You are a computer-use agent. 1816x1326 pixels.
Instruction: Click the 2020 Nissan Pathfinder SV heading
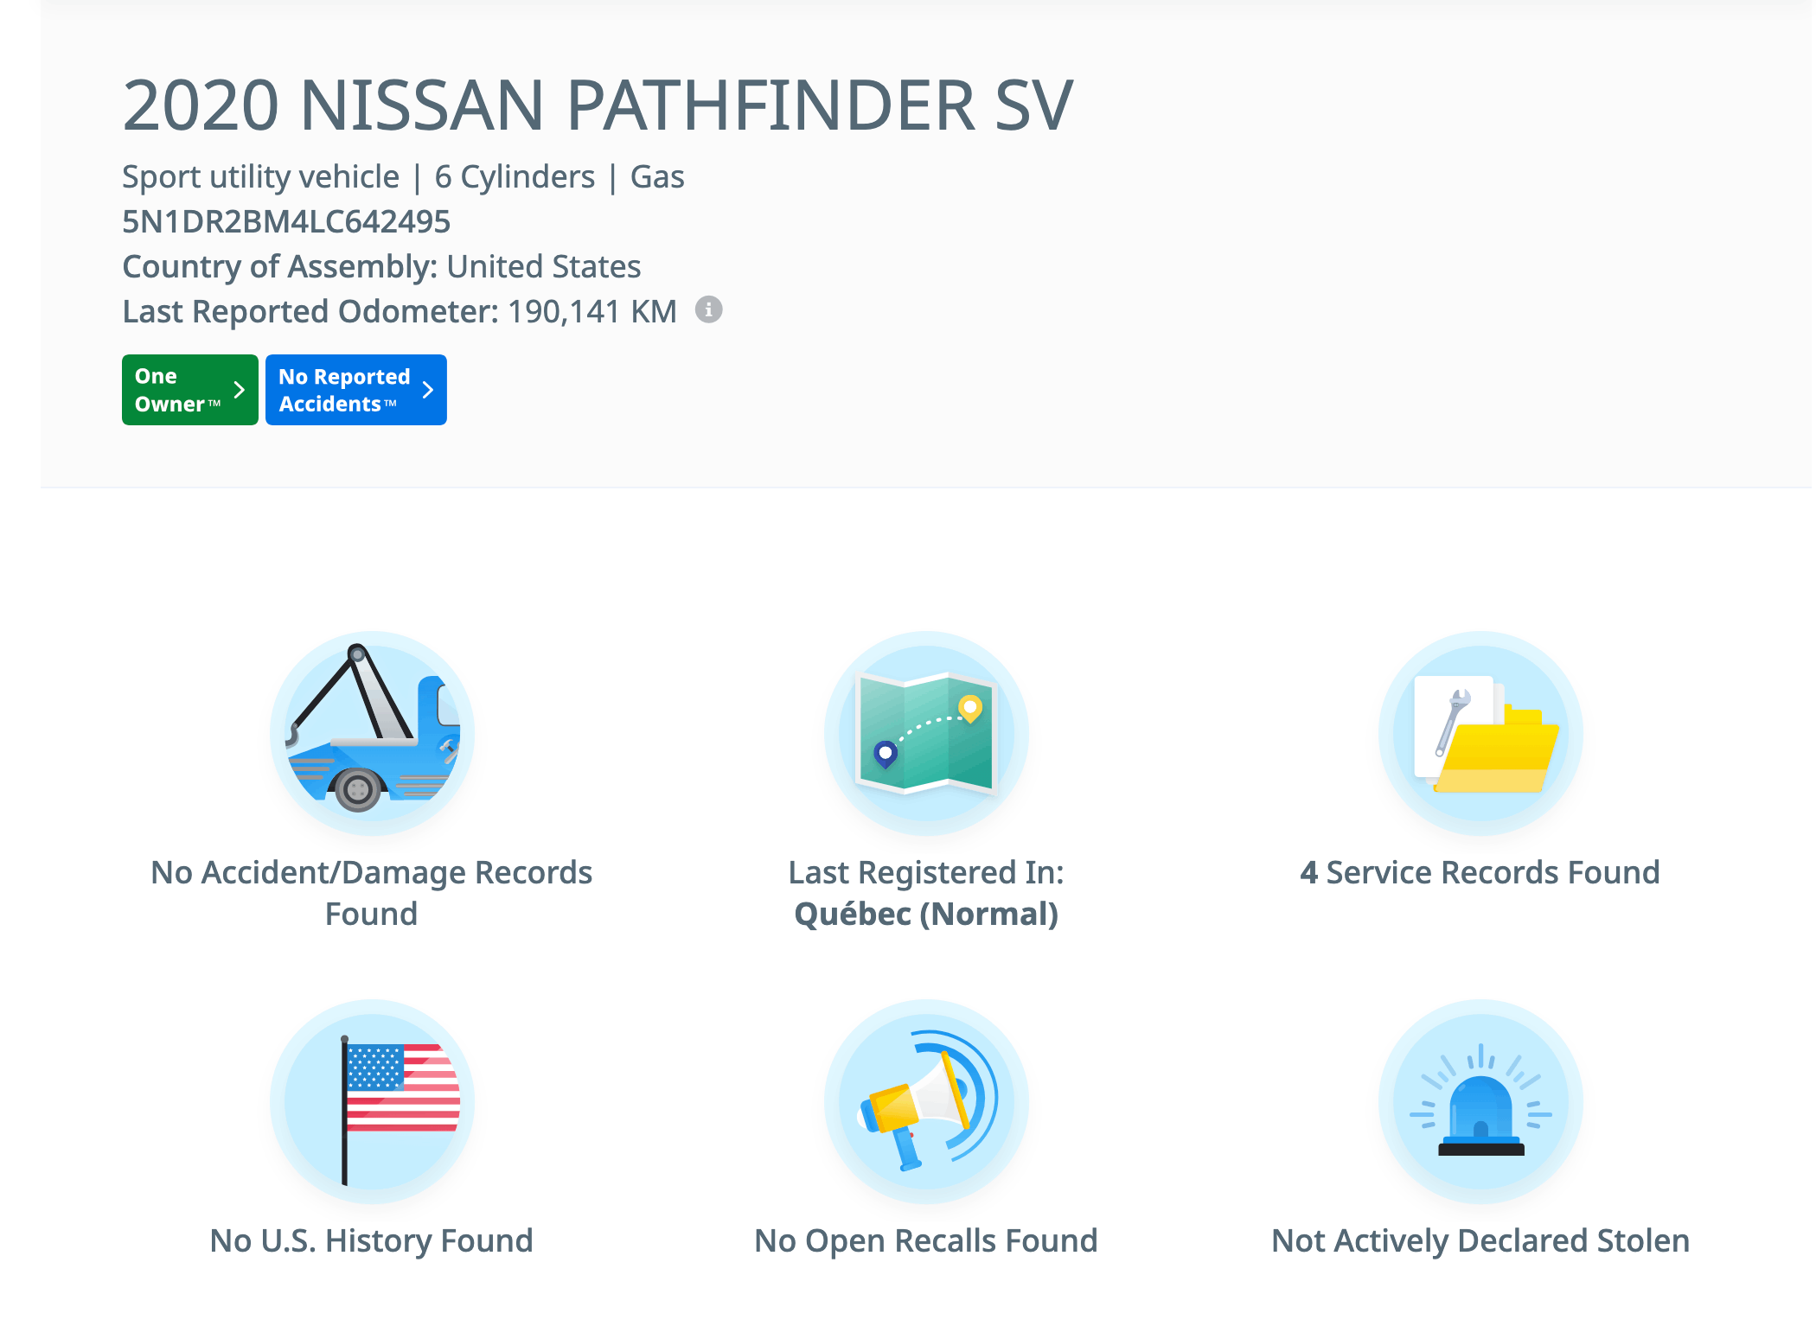coord(598,105)
